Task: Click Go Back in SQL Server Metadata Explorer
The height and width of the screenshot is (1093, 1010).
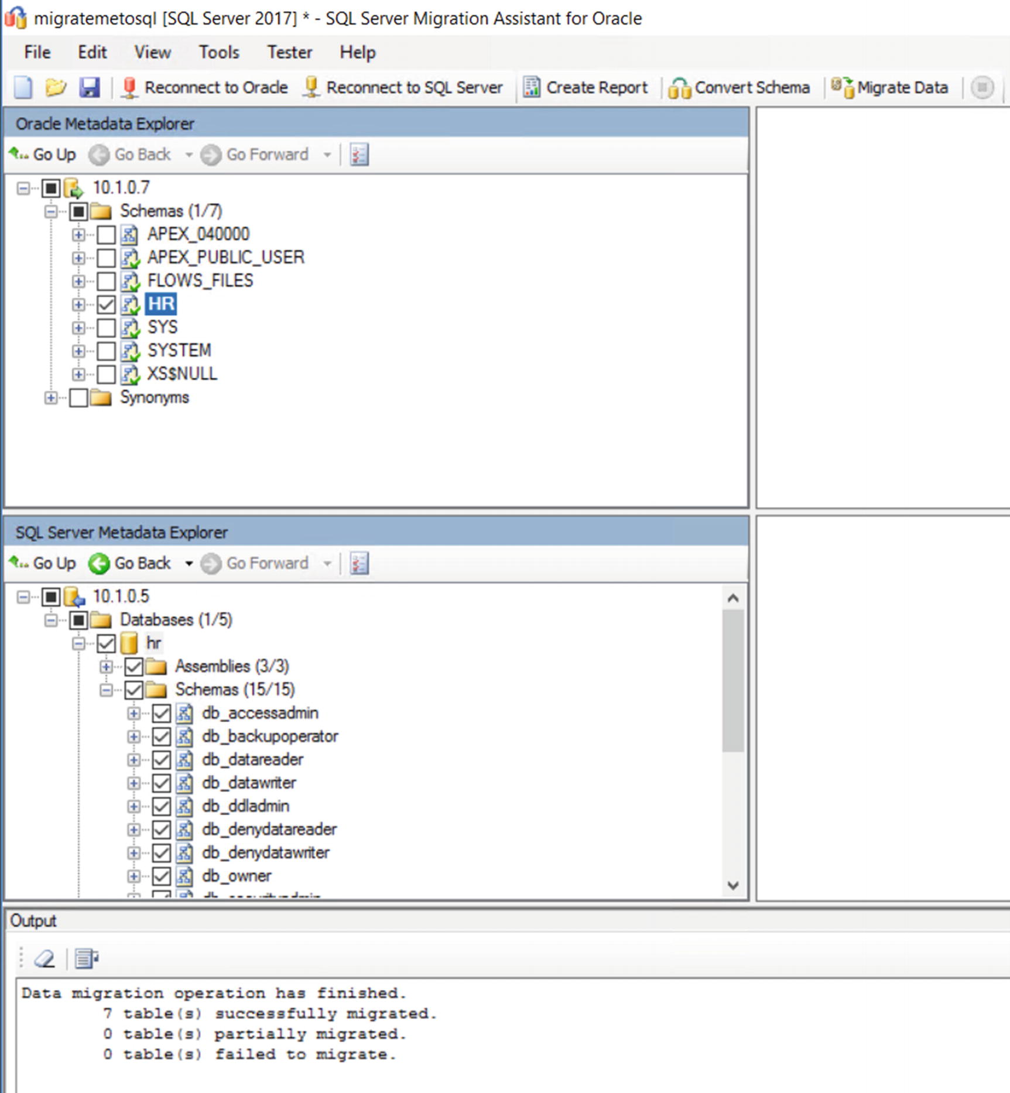Action: click(x=130, y=563)
